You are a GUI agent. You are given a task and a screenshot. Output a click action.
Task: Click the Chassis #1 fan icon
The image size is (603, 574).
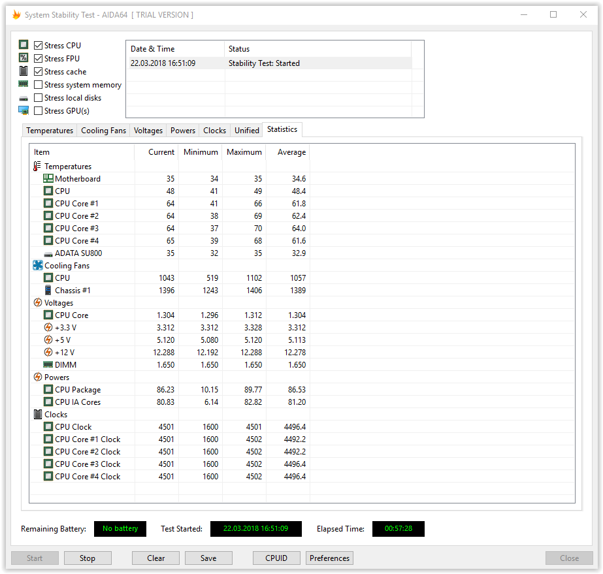pyautogui.click(x=48, y=291)
